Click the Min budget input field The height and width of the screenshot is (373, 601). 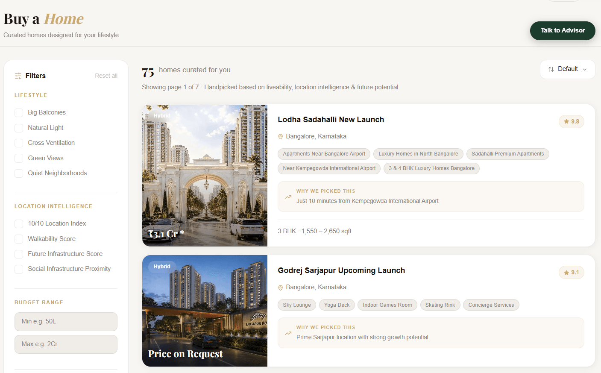(66, 322)
